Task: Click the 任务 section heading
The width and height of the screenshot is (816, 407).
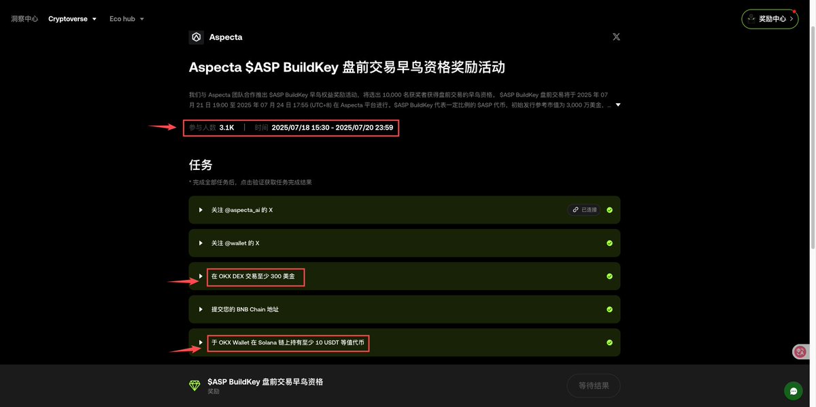Action: 201,164
